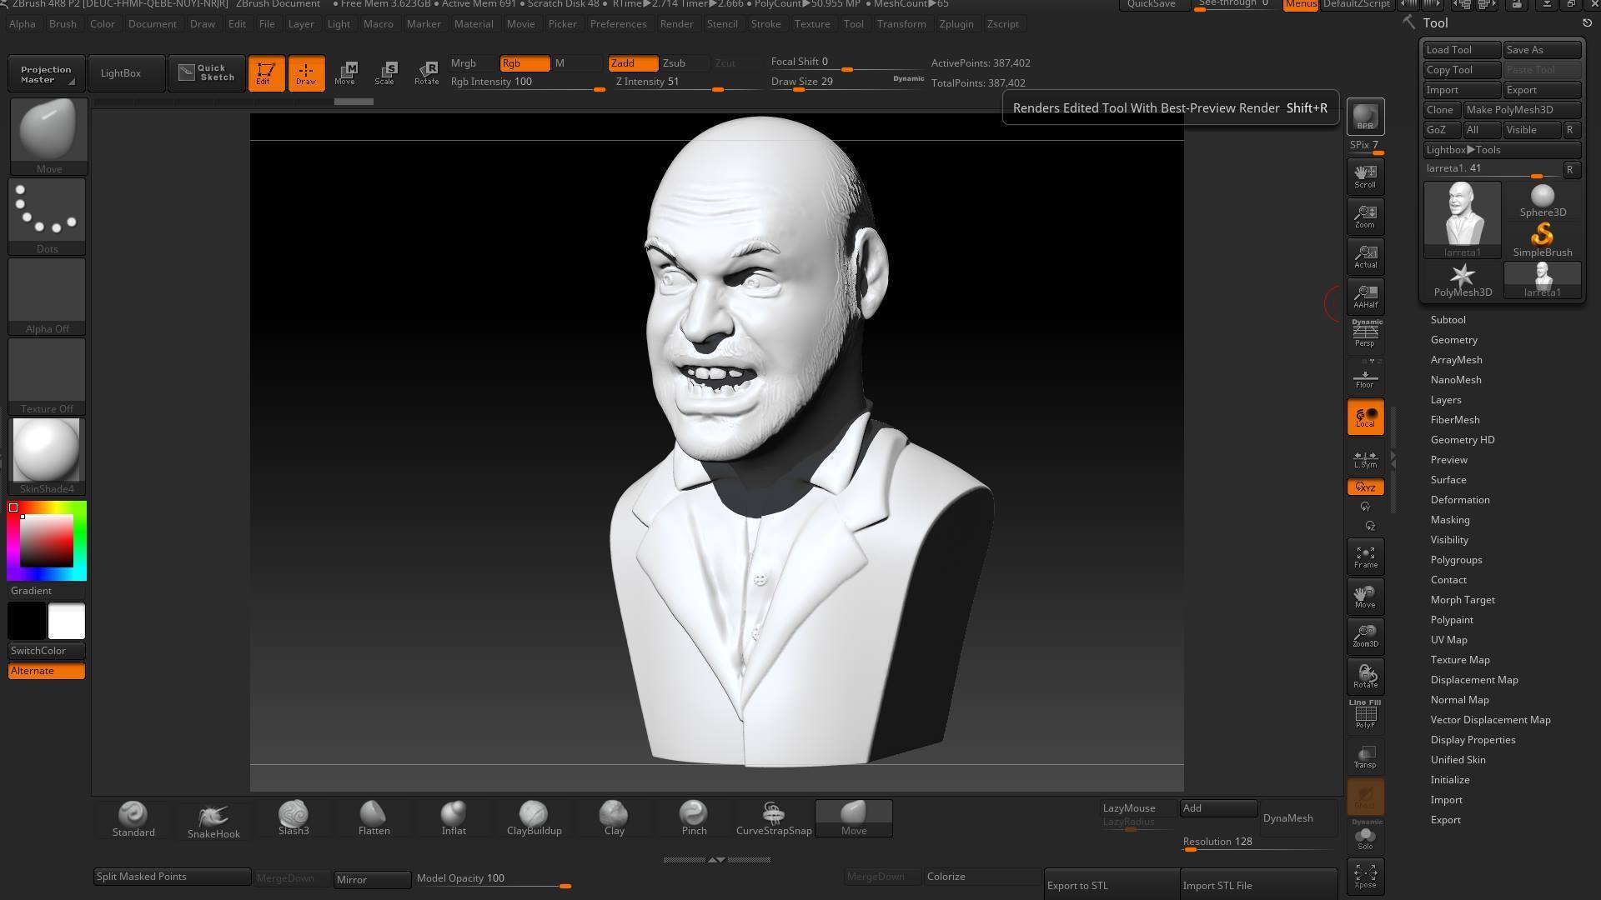Select the Rotate transform tool

click(426, 72)
